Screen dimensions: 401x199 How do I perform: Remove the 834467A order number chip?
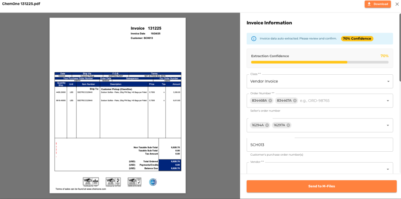(x=295, y=100)
